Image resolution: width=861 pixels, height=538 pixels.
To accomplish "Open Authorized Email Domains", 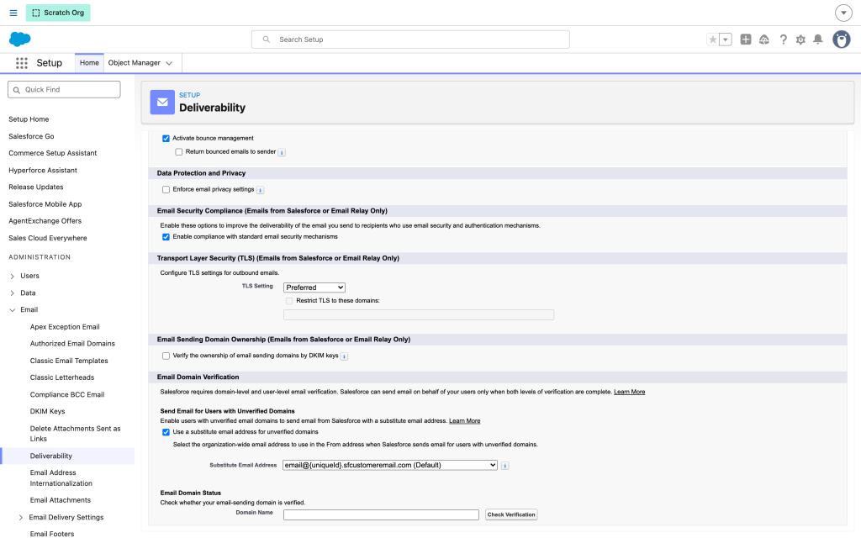I will pyautogui.click(x=72, y=344).
